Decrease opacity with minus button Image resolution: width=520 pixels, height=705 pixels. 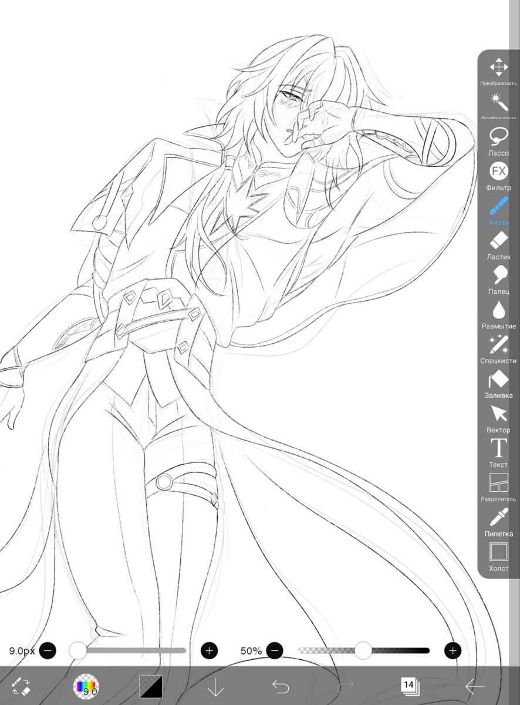275,650
